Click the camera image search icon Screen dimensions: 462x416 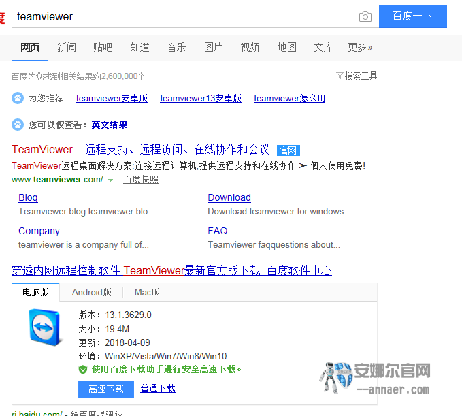coord(365,16)
